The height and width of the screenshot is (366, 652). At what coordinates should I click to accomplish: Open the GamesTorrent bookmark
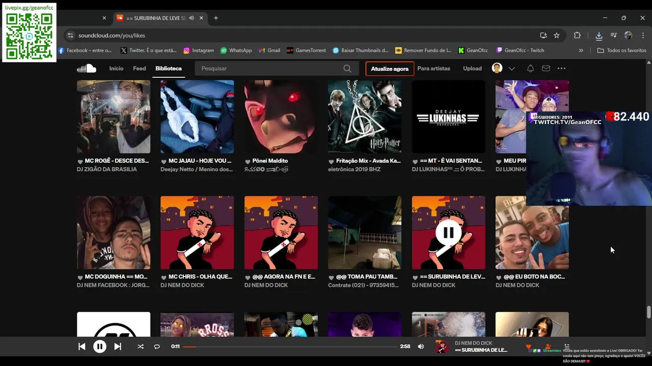306,50
